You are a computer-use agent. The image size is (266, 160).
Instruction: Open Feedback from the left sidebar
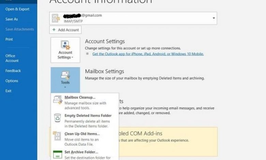[x=13, y=71]
